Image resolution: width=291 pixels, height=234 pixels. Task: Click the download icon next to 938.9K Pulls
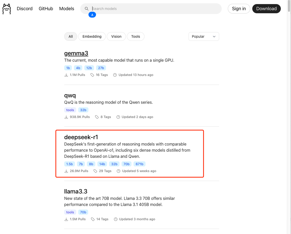coord(66,117)
